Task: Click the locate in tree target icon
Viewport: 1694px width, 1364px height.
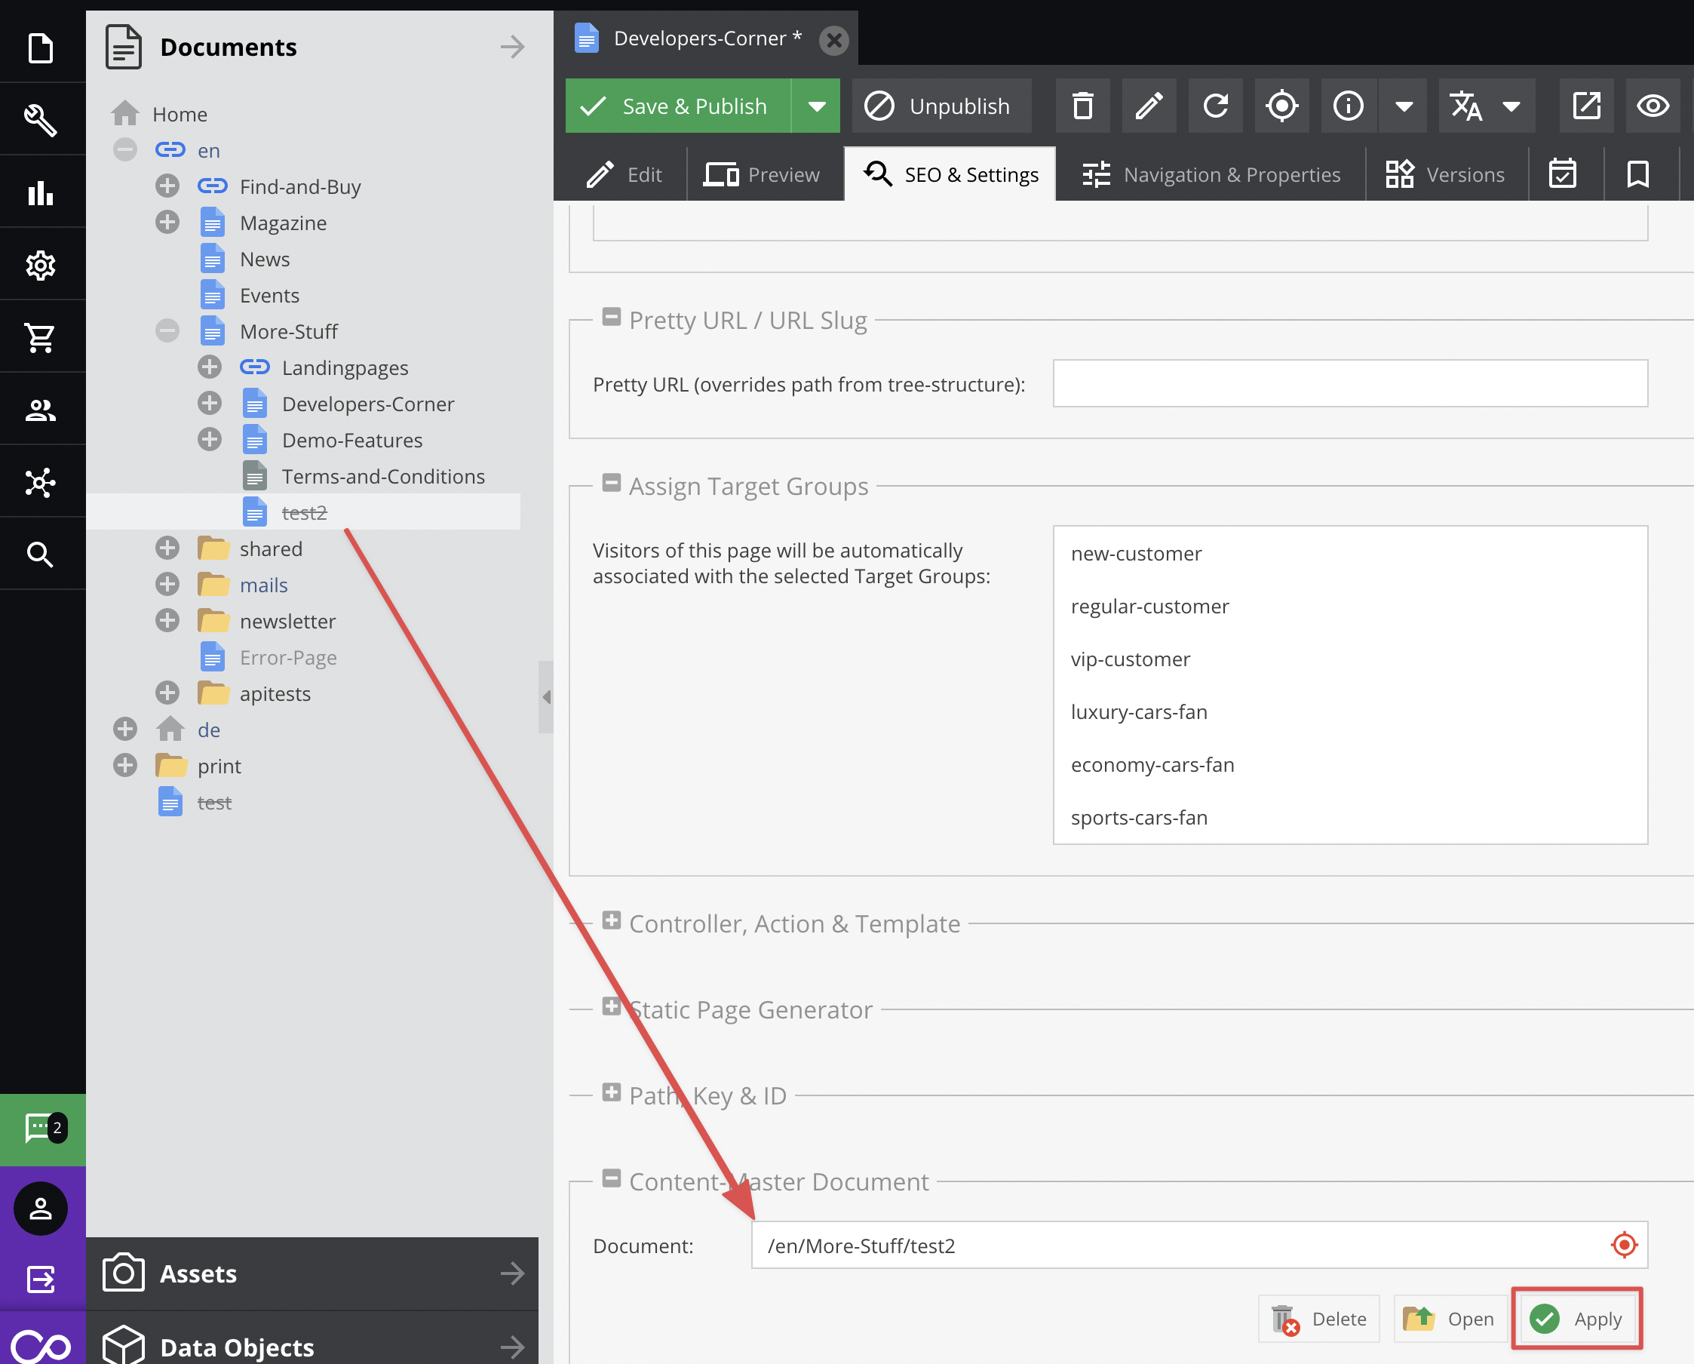Action: coord(1281,106)
